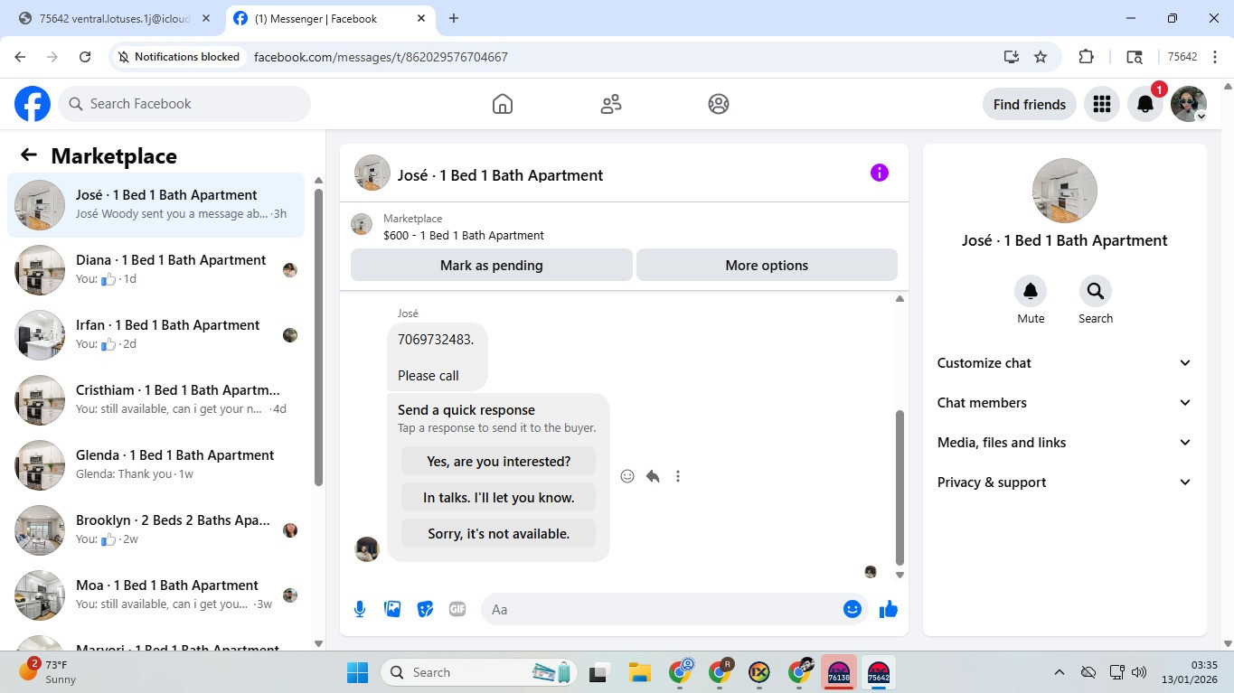Attach a photo with the image icon
Viewport: 1234px width, 693px height.
point(392,609)
